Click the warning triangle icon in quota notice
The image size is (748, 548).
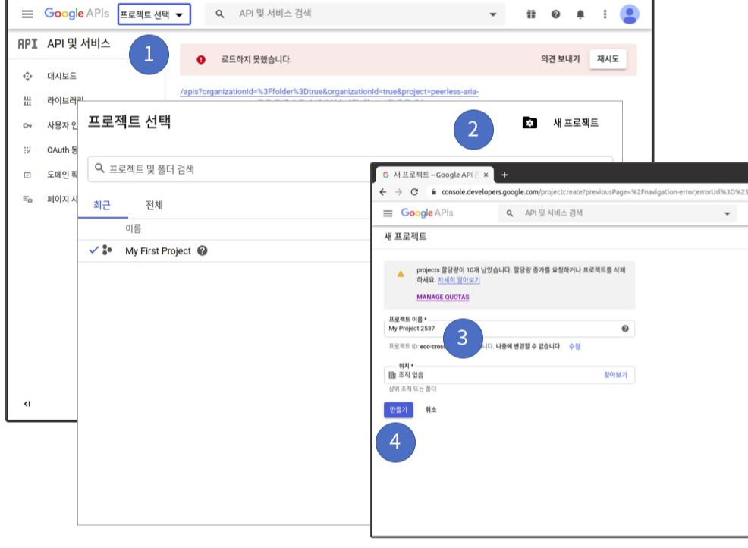(401, 274)
